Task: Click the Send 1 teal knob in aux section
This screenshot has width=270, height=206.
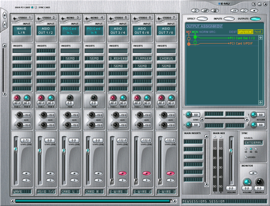Action: click(188, 115)
